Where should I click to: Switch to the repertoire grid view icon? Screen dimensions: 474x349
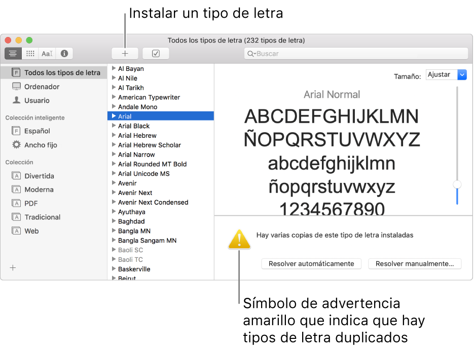tap(30, 54)
